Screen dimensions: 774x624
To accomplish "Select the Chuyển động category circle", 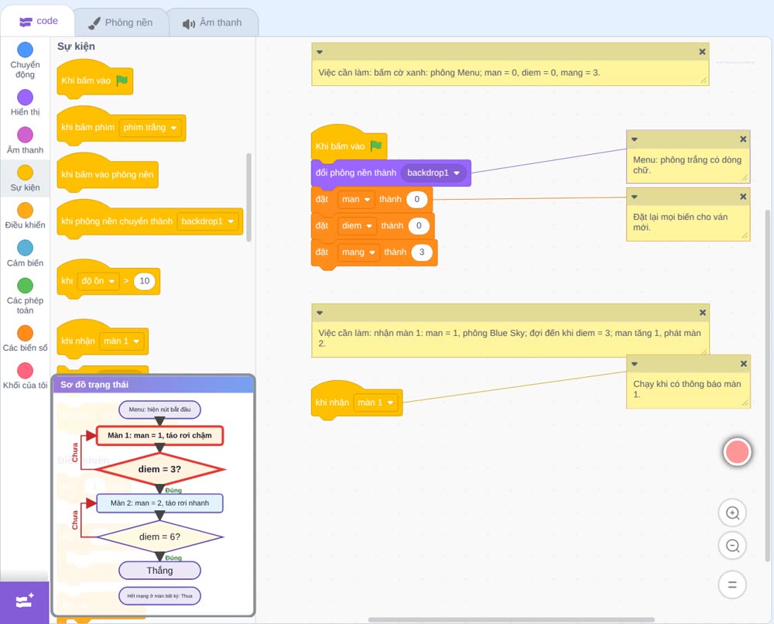I will [26, 50].
